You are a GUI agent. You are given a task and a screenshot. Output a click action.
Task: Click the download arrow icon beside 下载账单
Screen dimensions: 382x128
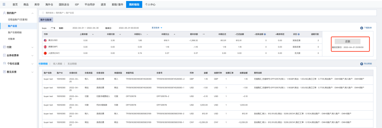coord(361,28)
